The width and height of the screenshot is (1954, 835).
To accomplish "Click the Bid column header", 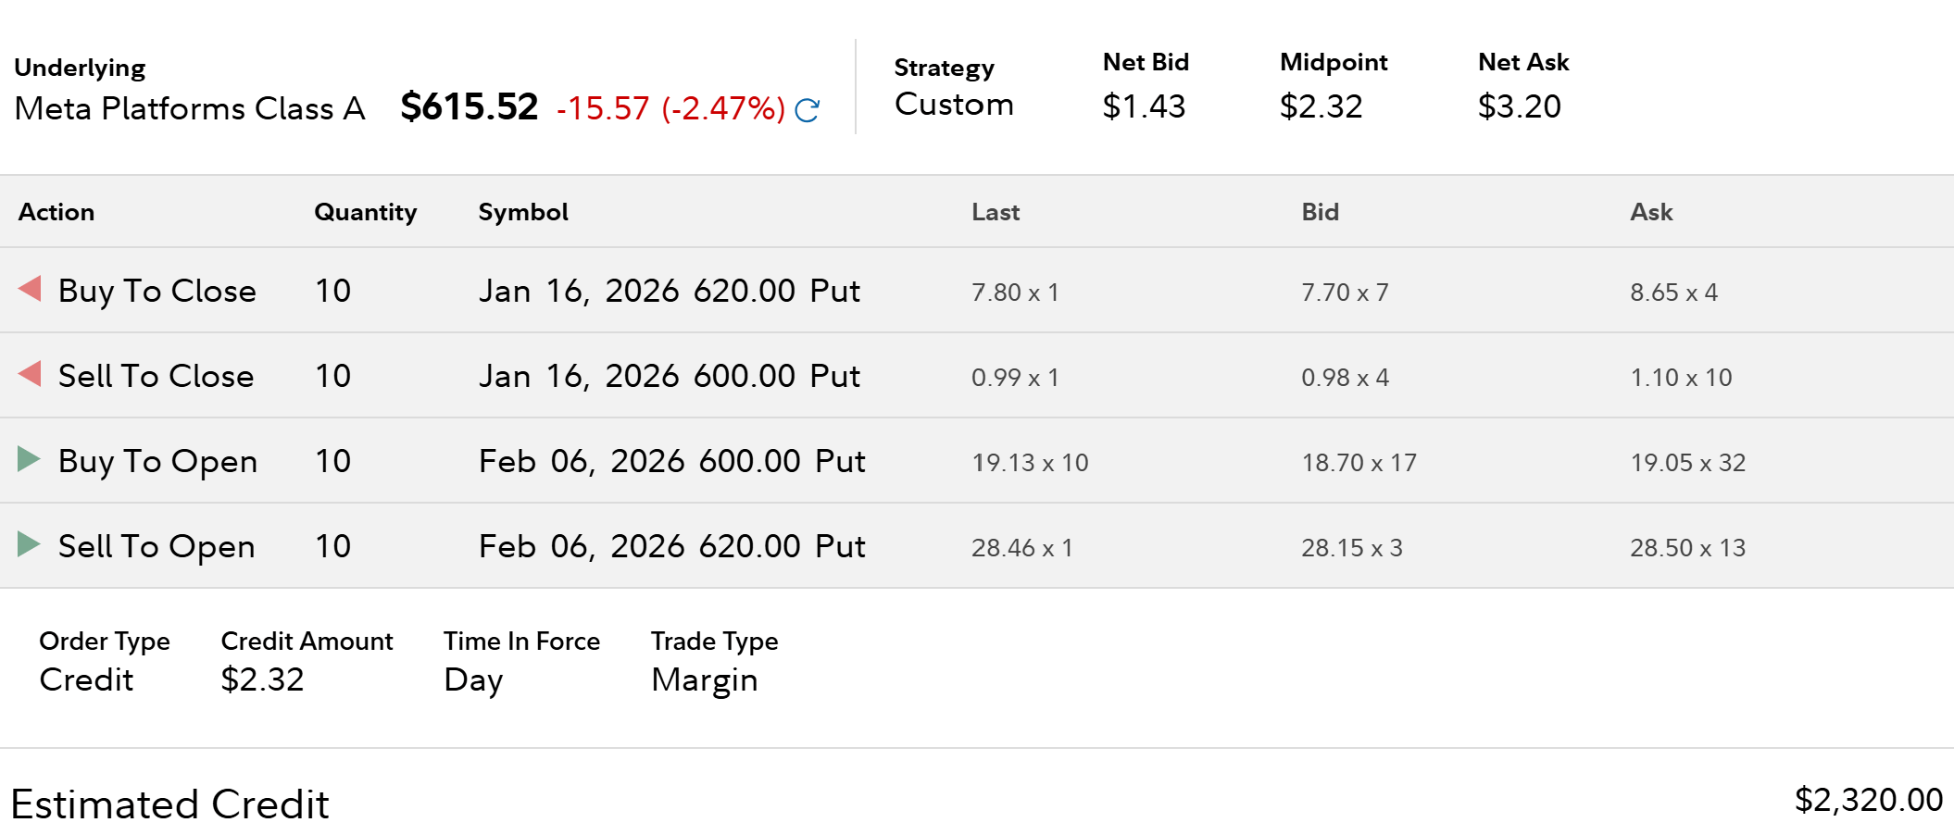I will (1320, 212).
